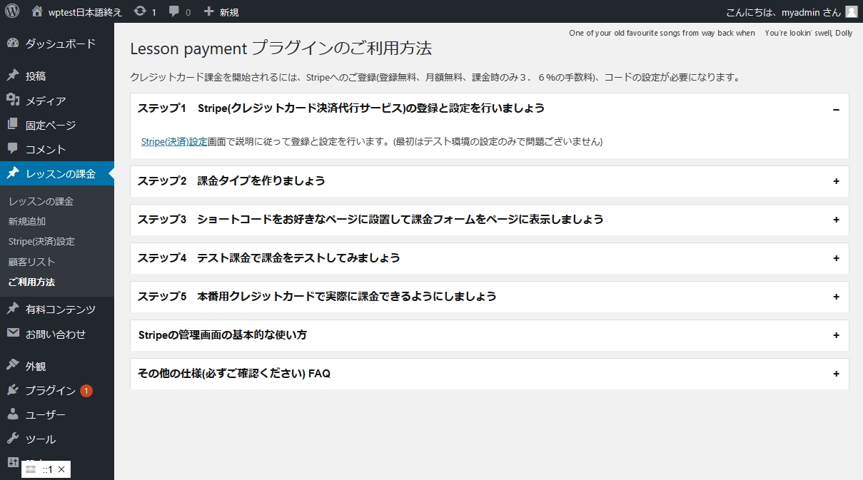
Task: Expand the Stripeの管理画面 section plus sign
Action: point(836,336)
